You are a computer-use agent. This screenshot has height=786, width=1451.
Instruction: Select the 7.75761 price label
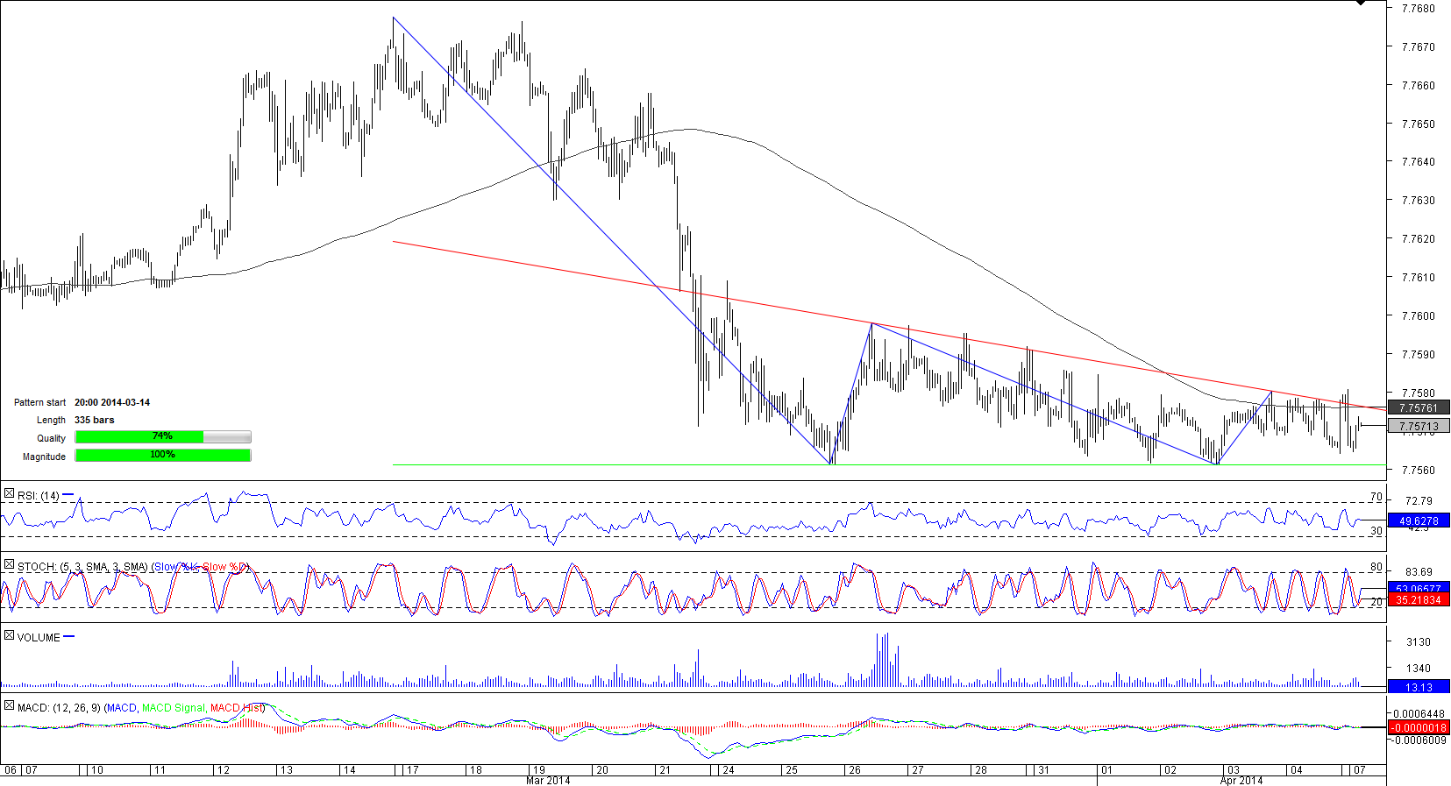click(1418, 408)
